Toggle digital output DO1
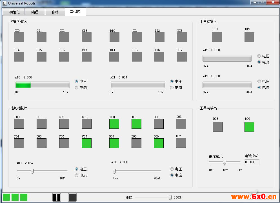This screenshot has height=203, width=280. click(x=136, y=124)
